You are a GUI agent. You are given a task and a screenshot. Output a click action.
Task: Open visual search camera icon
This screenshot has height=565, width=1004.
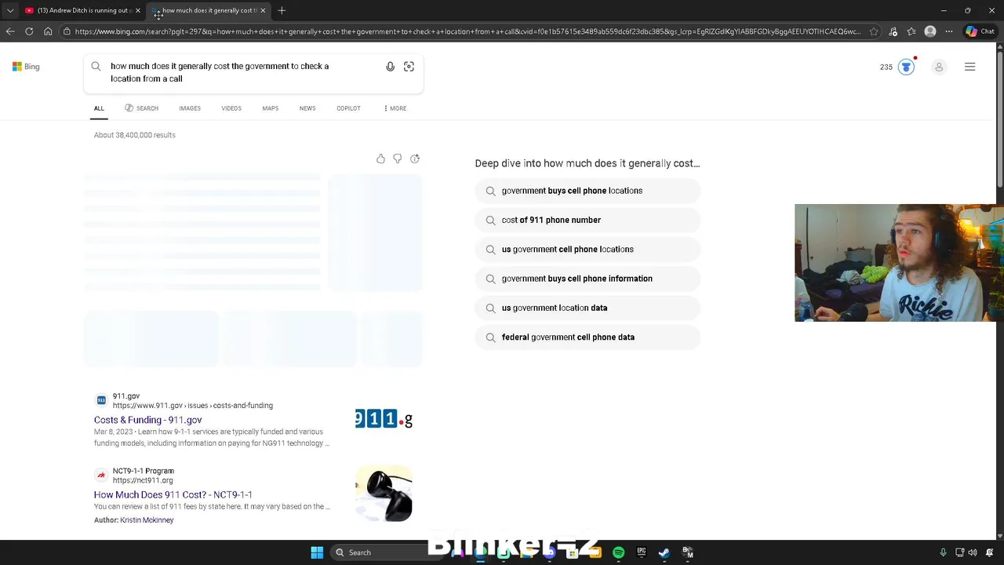(x=409, y=67)
